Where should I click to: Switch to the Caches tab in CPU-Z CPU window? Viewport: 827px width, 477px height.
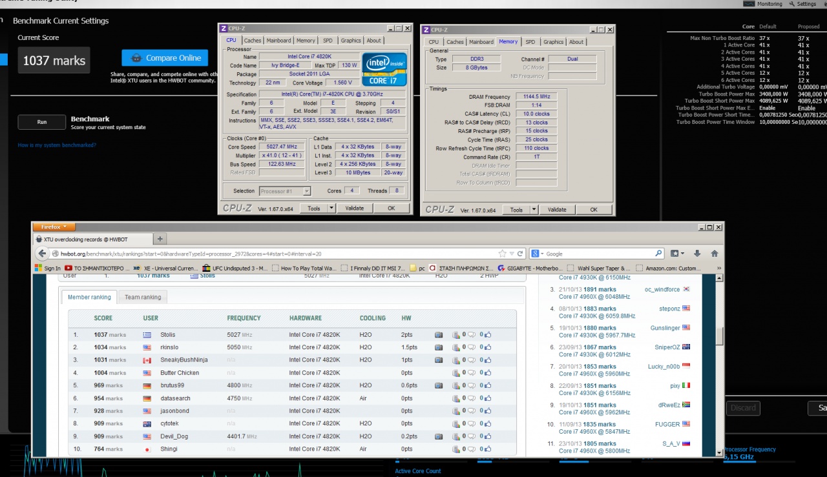[253, 41]
